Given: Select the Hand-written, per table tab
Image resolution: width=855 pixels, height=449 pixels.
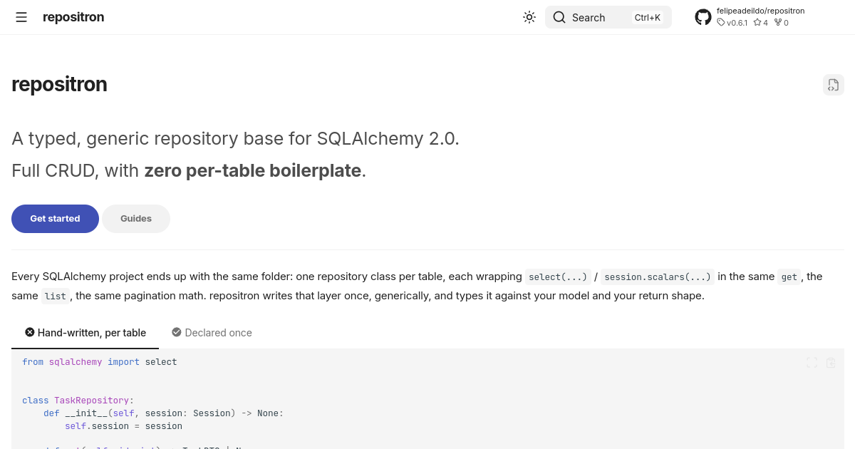Looking at the screenshot, I should 85,333.
